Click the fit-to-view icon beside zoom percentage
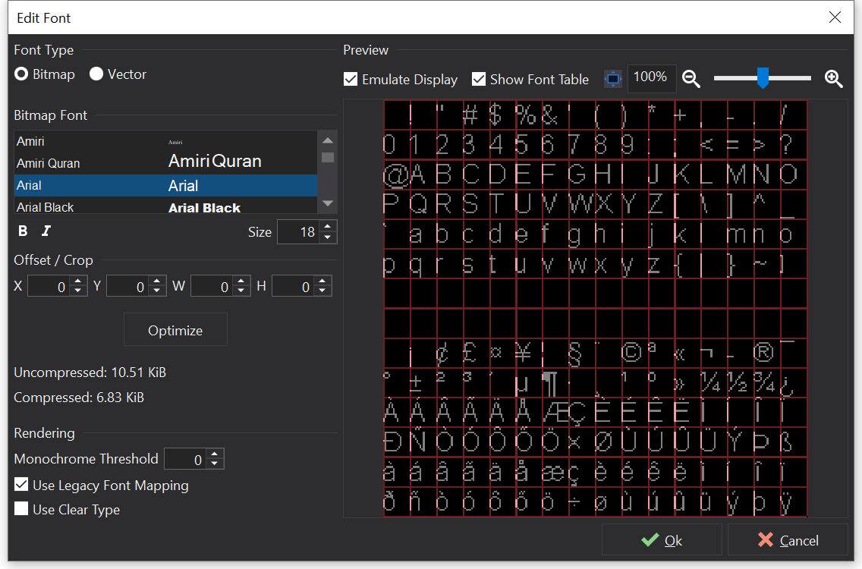862x569 pixels. pyautogui.click(x=613, y=79)
